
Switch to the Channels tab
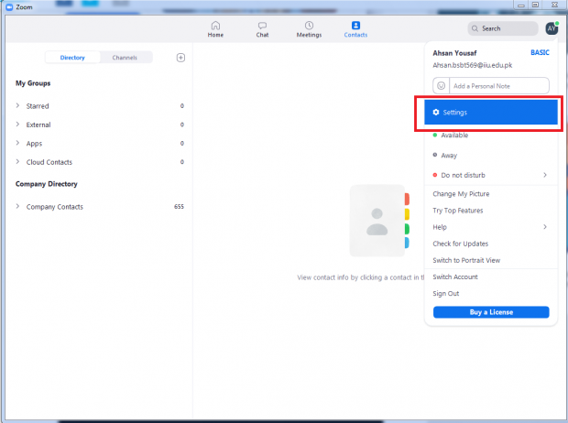(125, 58)
